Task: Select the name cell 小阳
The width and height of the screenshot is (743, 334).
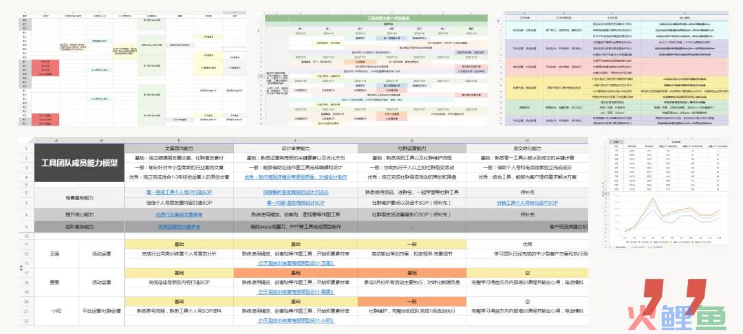Action: [56, 311]
